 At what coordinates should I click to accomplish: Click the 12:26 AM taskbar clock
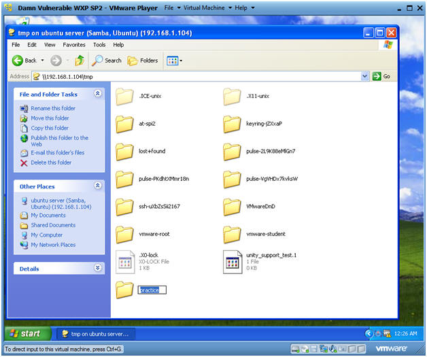[x=405, y=333]
